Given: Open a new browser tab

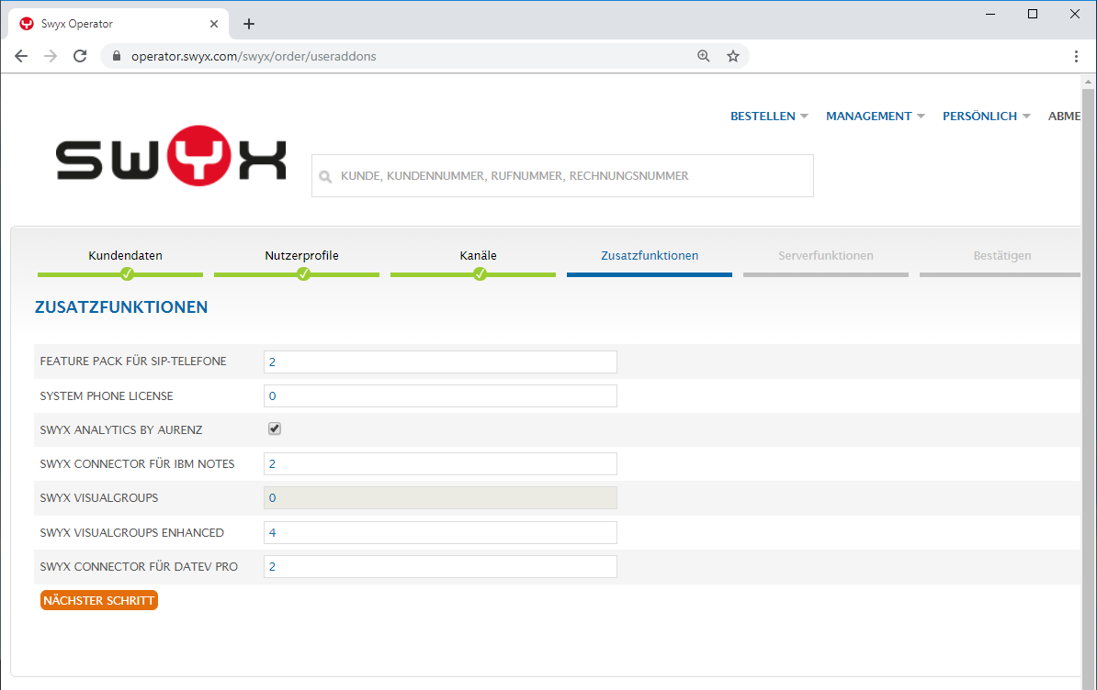Looking at the screenshot, I should [x=248, y=24].
